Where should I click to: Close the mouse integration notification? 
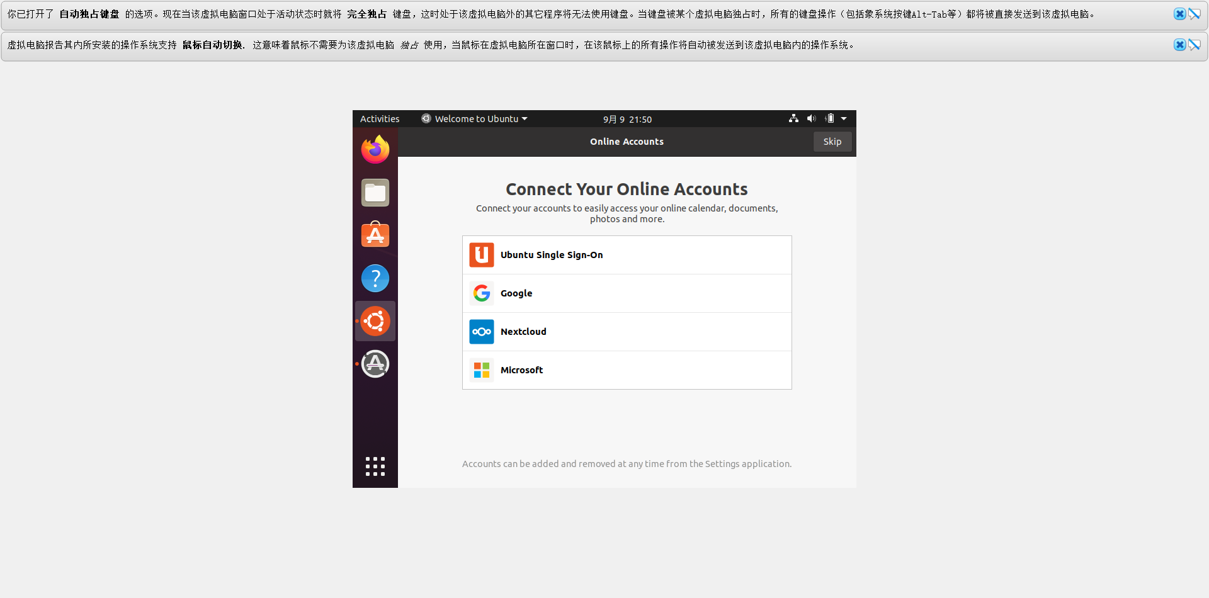(x=1180, y=45)
